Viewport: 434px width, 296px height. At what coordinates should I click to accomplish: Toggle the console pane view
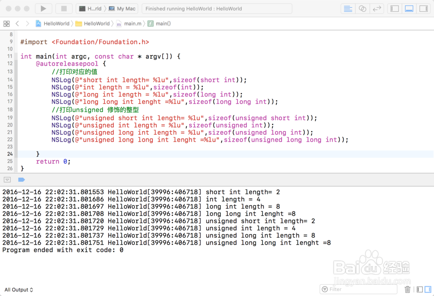click(x=428, y=289)
